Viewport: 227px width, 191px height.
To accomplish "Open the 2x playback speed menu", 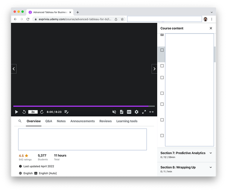I will click(33, 112).
